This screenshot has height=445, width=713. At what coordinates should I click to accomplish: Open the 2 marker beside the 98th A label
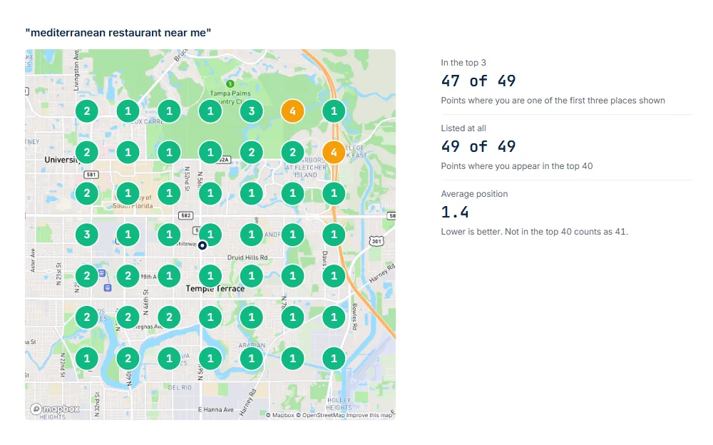pyautogui.click(x=128, y=276)
